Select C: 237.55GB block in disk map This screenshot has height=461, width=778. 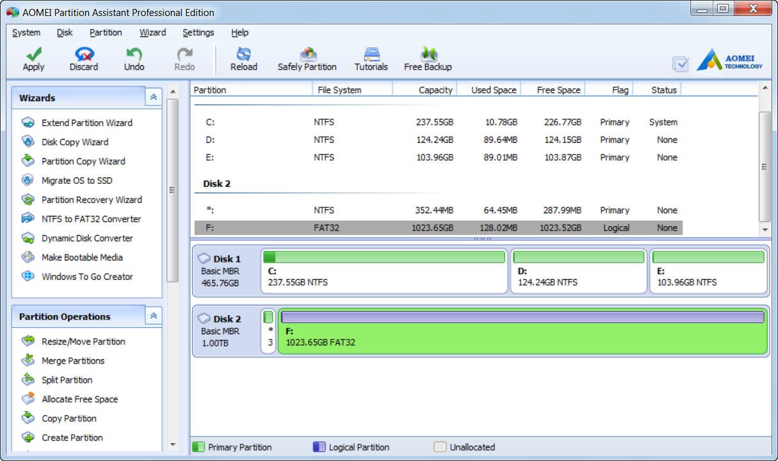pyautogui.click(x=384, y=271)
